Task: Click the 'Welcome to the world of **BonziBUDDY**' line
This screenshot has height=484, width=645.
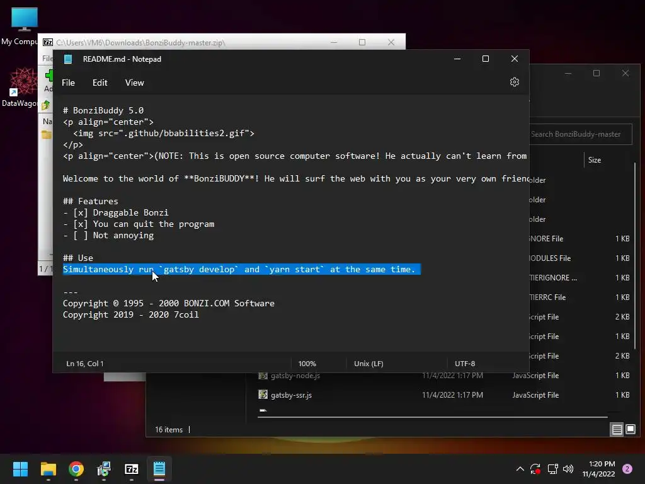Action: point(295,178)
